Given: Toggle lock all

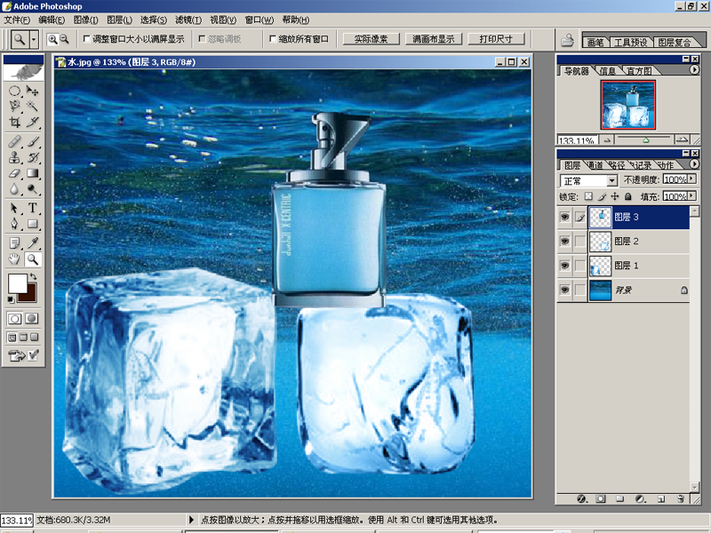Looking at the screenshot, I should pos(628,196).
